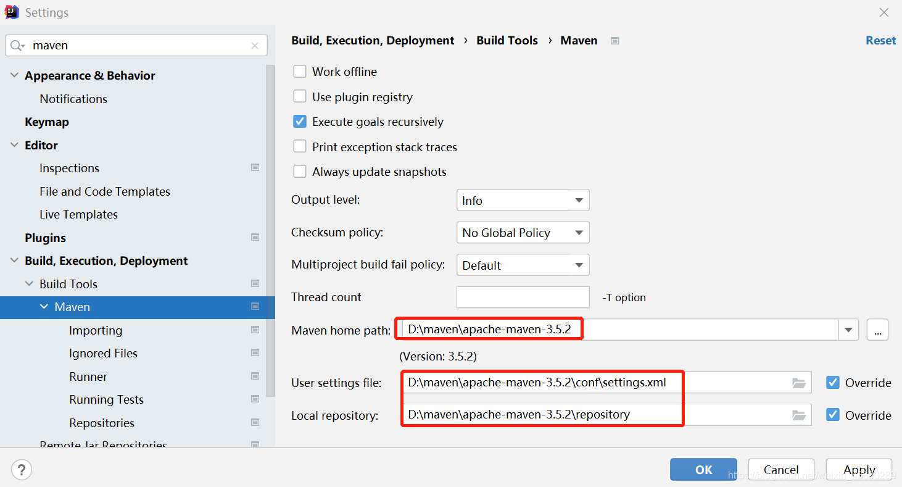902x487 pixels.
Task: Click the Maven home path browse button
Action: [877, 330]
